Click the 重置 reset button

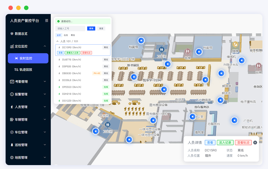pos(101,29)
